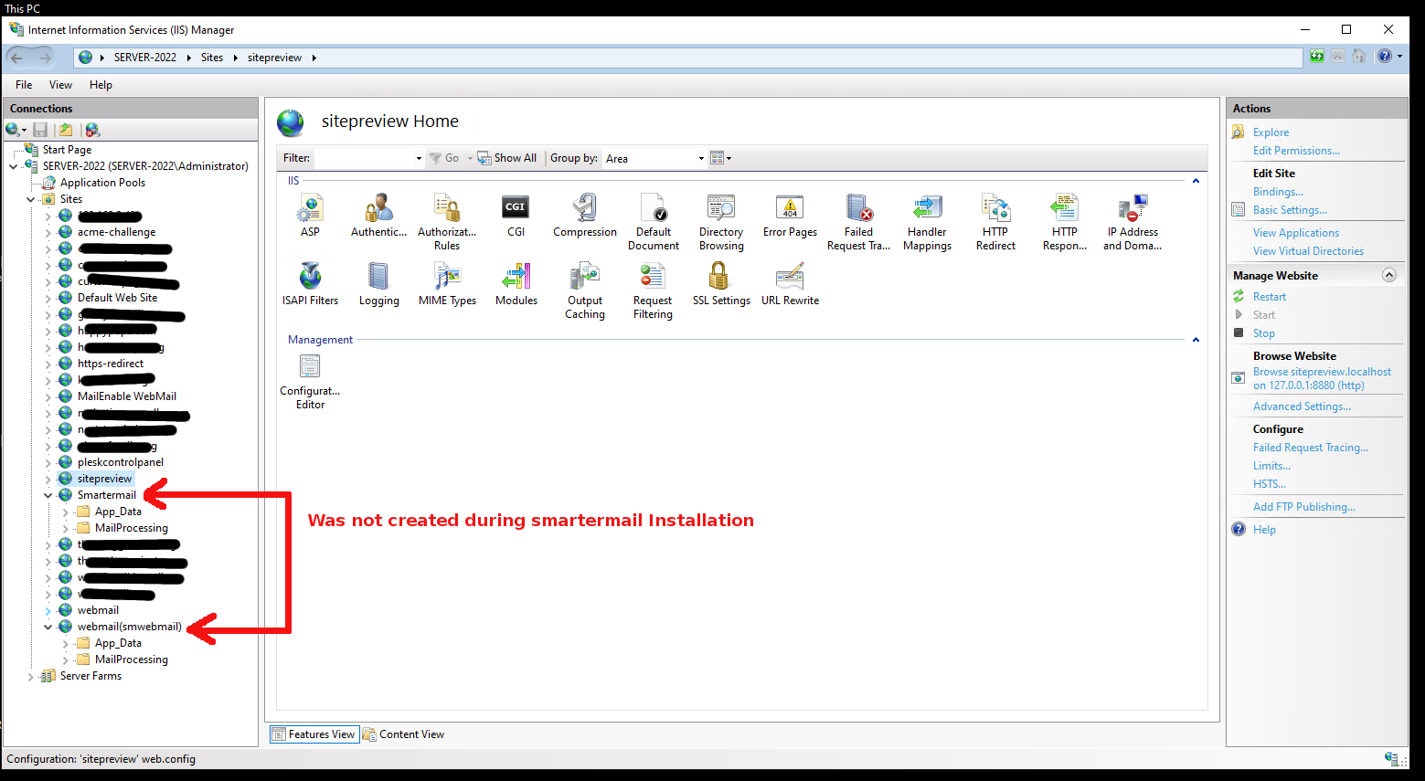Viewport: 1425px width, 781px height.
Task: Collapse the Smartermail site tree node
Action: [48, 496]
